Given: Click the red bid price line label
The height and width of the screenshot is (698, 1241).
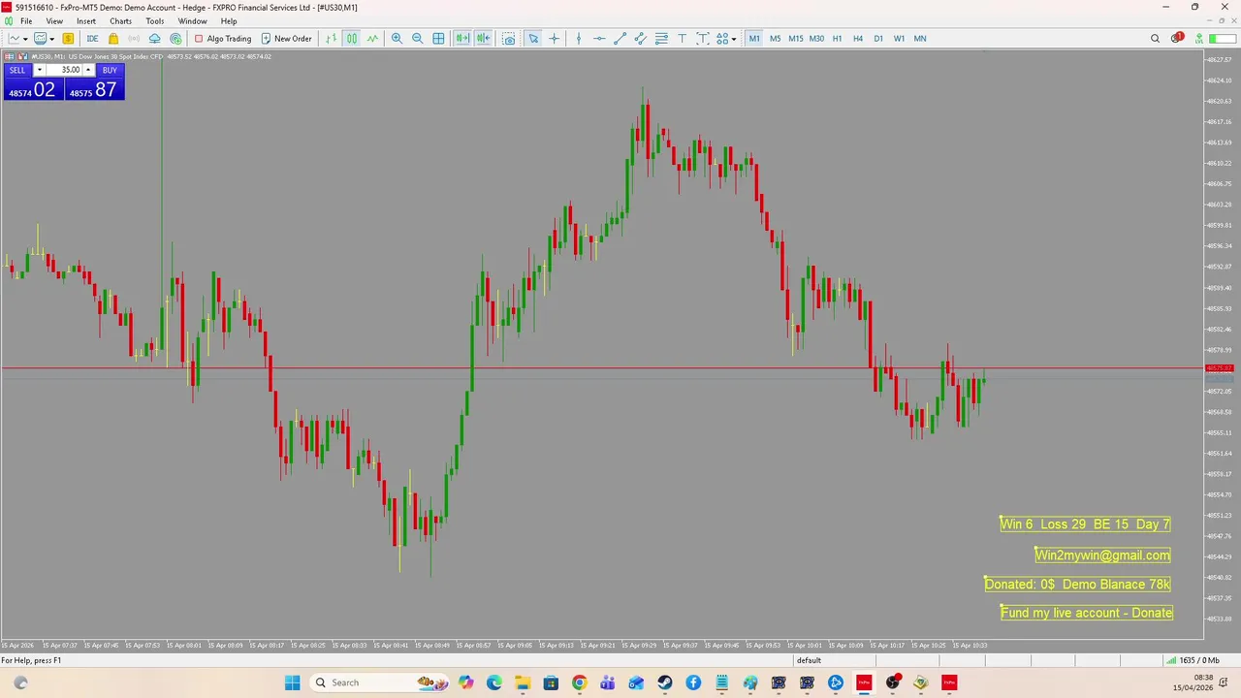Looking at the screenshot, I should [1219, 368].
